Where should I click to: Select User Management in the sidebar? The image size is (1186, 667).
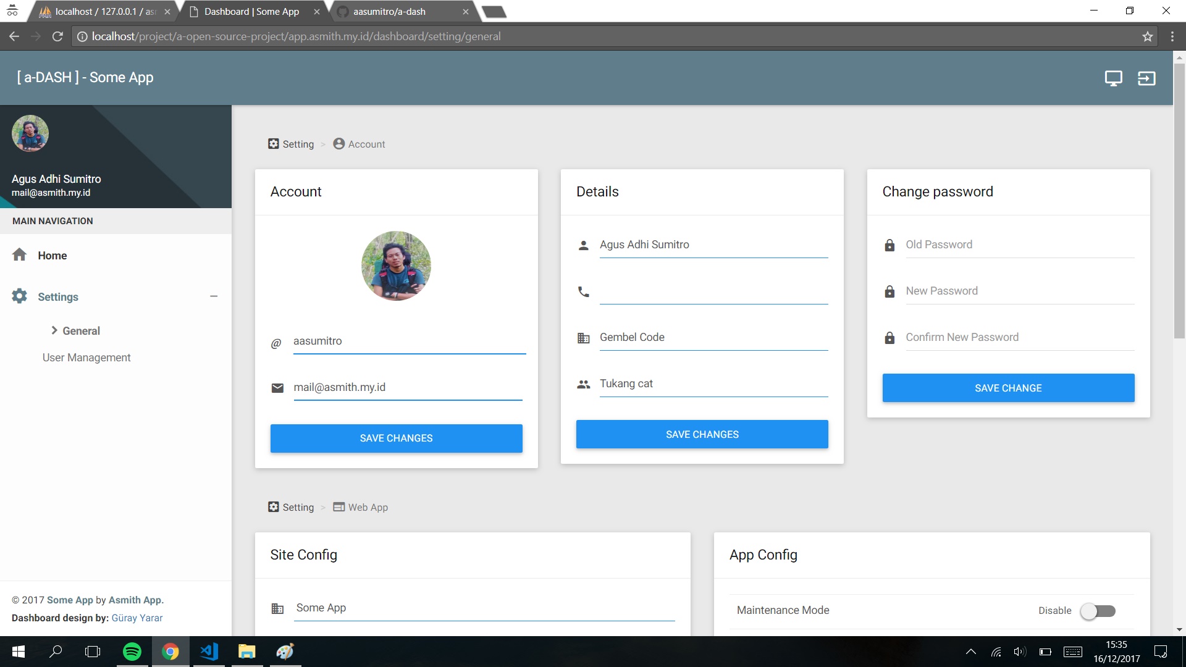86,357
